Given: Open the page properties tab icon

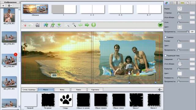Looking at the screenshot, I should [188, 3].
